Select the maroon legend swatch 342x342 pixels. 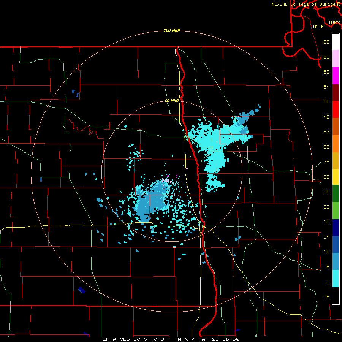coord(336,93)
